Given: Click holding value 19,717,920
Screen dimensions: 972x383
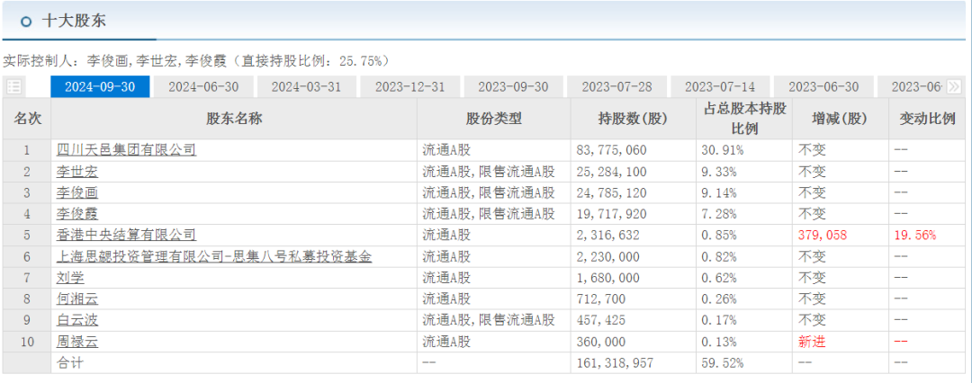Looking at the screenshot, I should tap(611, 214).
